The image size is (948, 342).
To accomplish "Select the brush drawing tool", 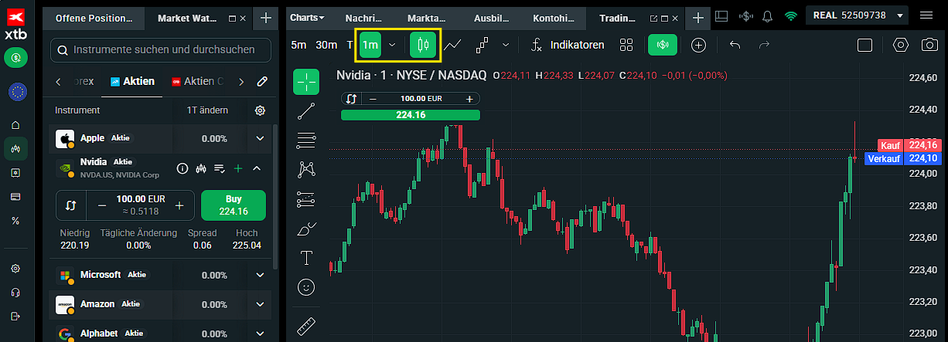I will 306,229.
